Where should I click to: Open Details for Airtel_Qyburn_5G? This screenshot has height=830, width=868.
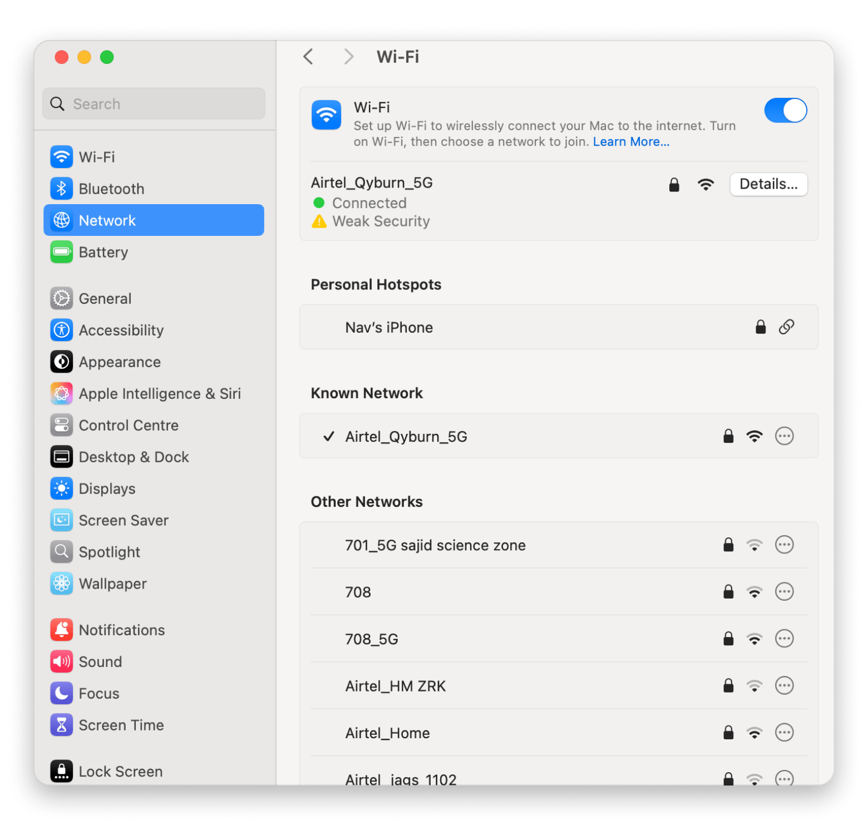[x=768, y=184]
